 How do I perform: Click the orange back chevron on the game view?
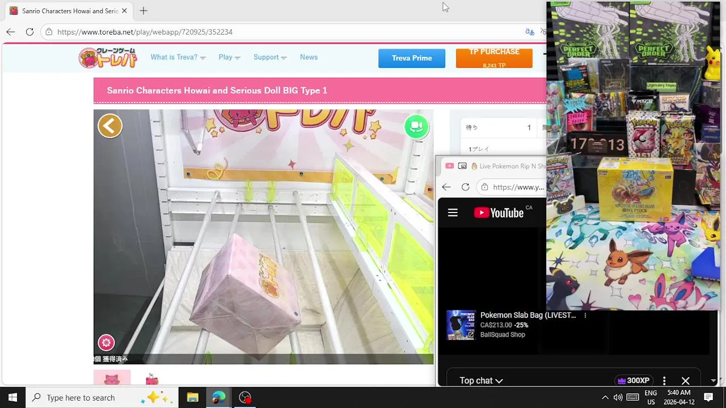point(110,126)
